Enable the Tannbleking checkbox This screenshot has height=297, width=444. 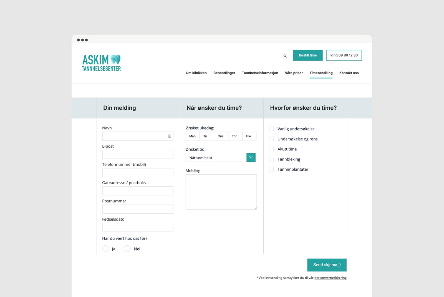click(x=271, y=159)
